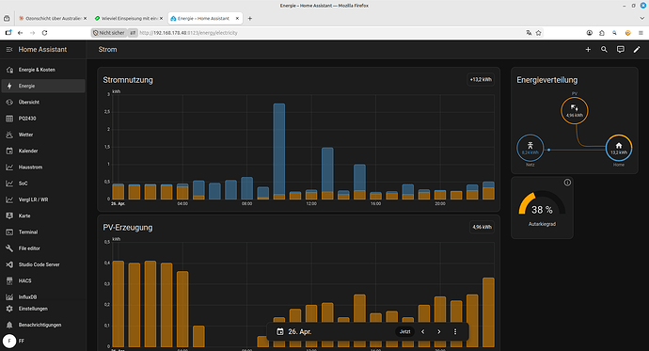Collapse the Home Assistant sidebar menu icon
Viewport: 649px width, 351px height.
click(9, 49)
